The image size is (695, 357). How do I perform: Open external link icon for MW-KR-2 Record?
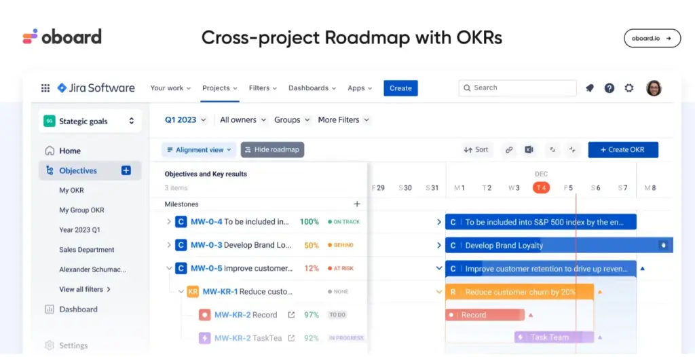(x=291, y=314)
